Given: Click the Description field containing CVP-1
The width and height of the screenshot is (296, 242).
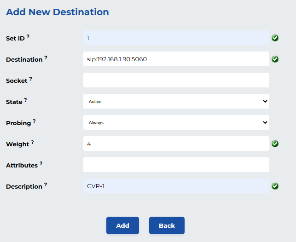Looking at the screenshot, I should pyautogui.click(x=176, y=186).
